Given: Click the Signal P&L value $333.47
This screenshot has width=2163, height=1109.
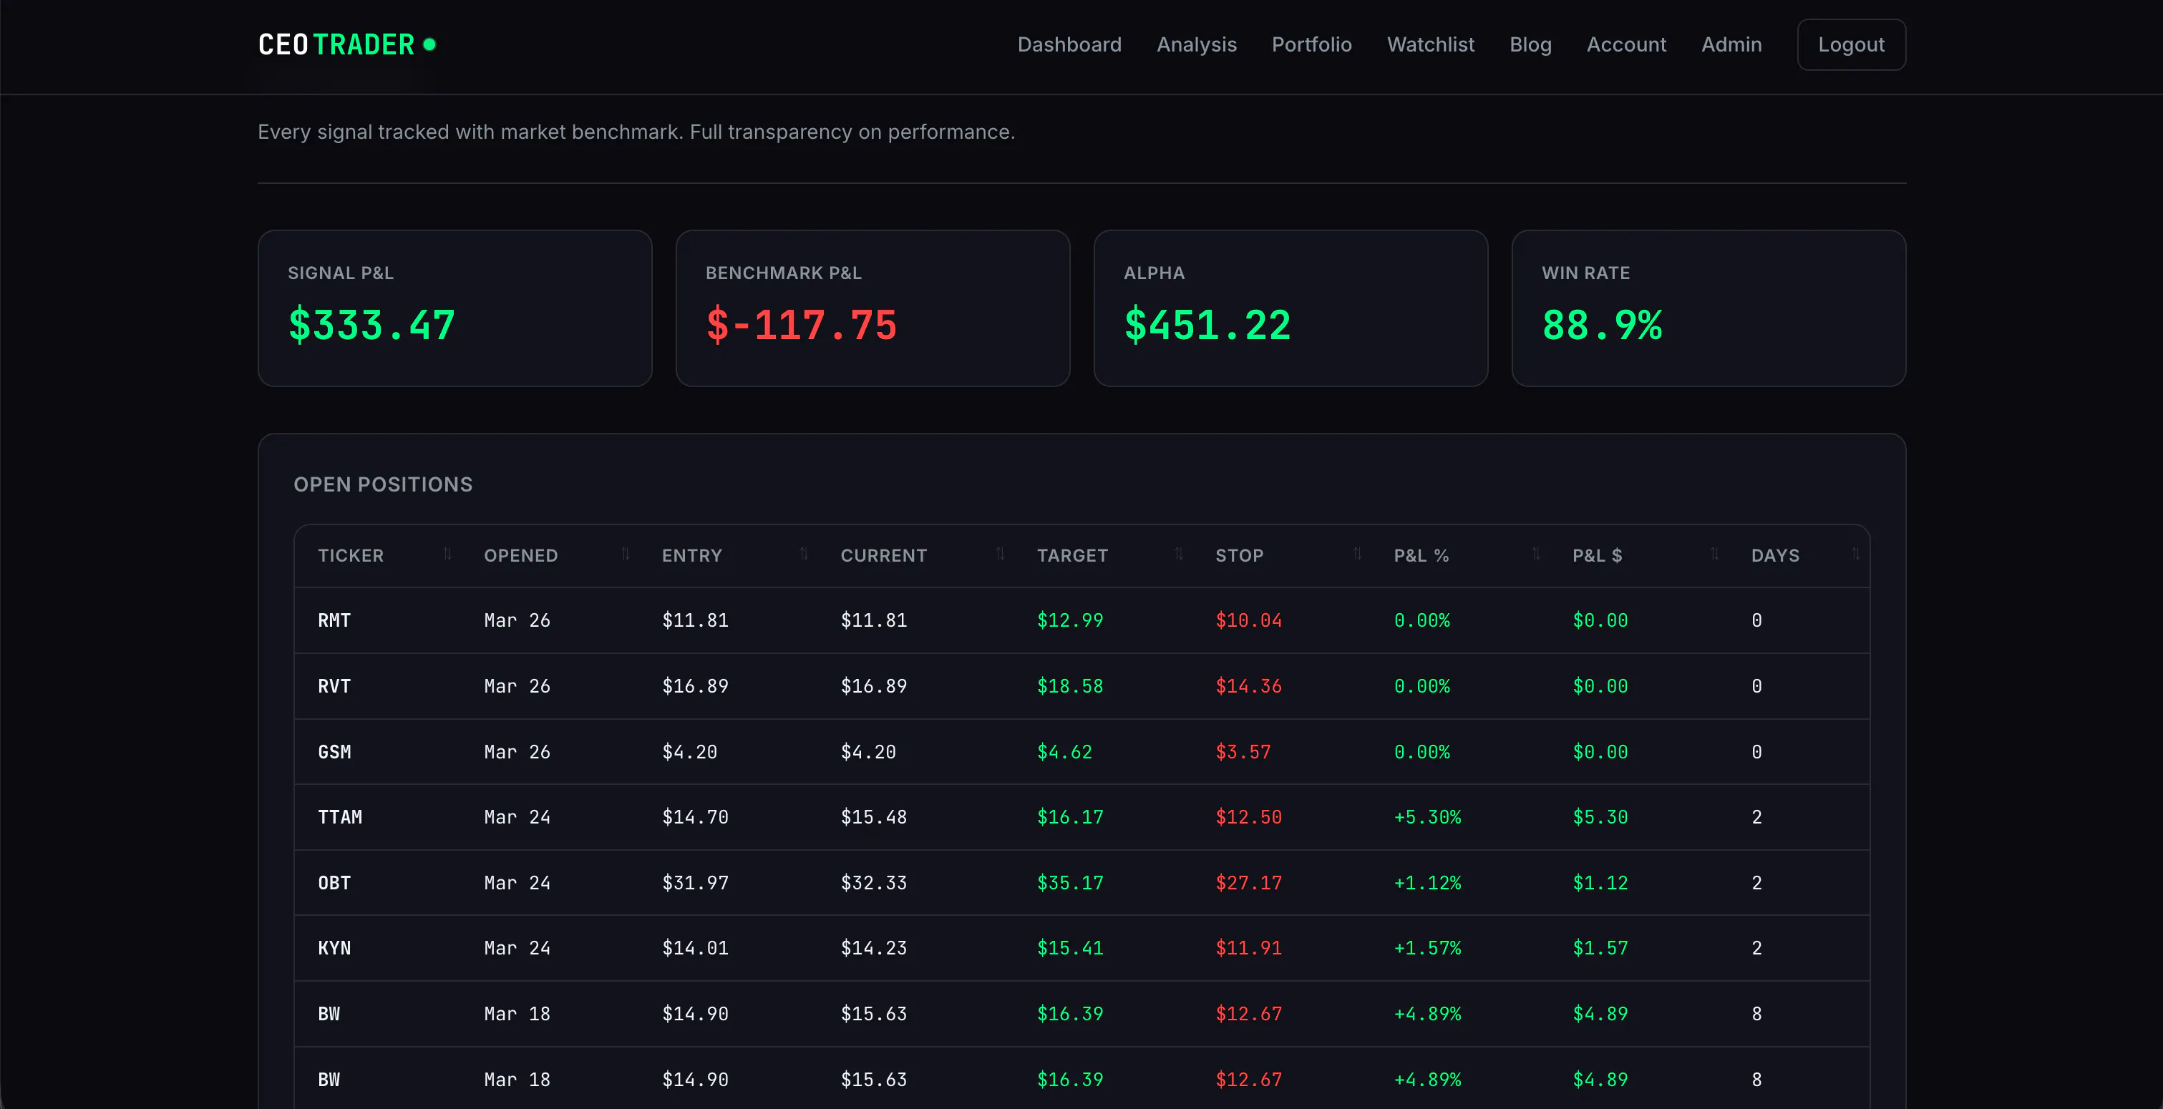Looking at the screenshot, I should (x=371, y=325).
